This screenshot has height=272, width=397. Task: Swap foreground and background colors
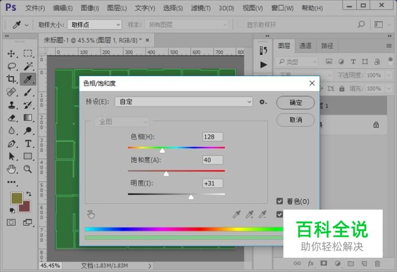click(x=29, y=194)
